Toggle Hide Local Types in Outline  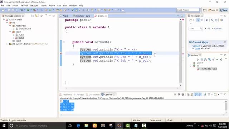click(x=221, y=59)
